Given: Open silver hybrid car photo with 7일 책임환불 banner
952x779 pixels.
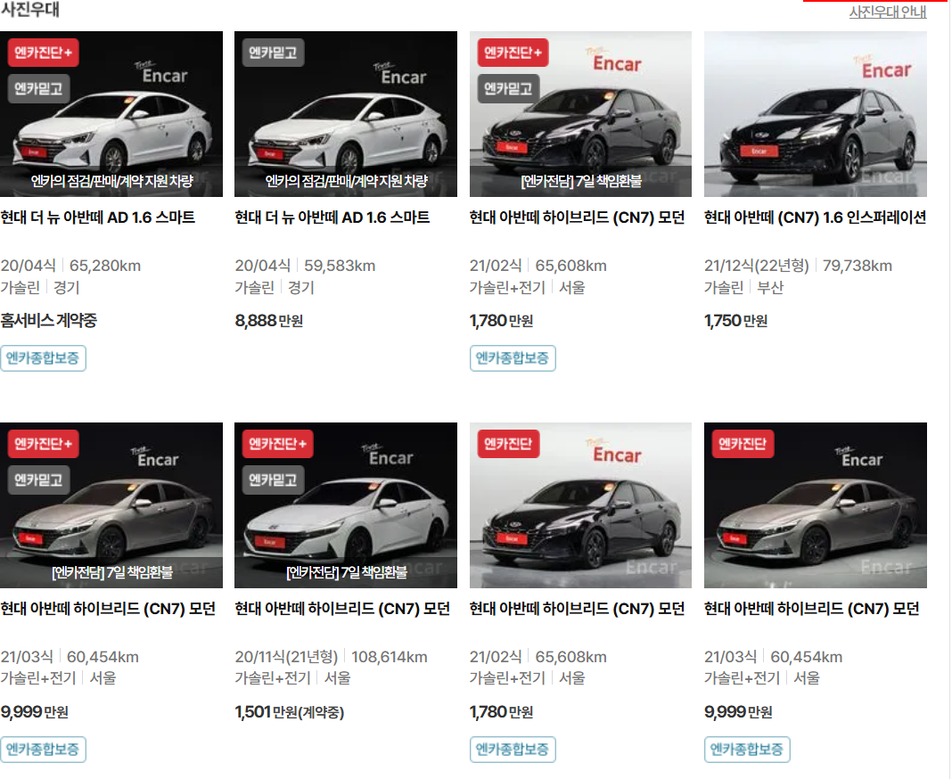Looking at the screenshot, I should click(111, 505).
